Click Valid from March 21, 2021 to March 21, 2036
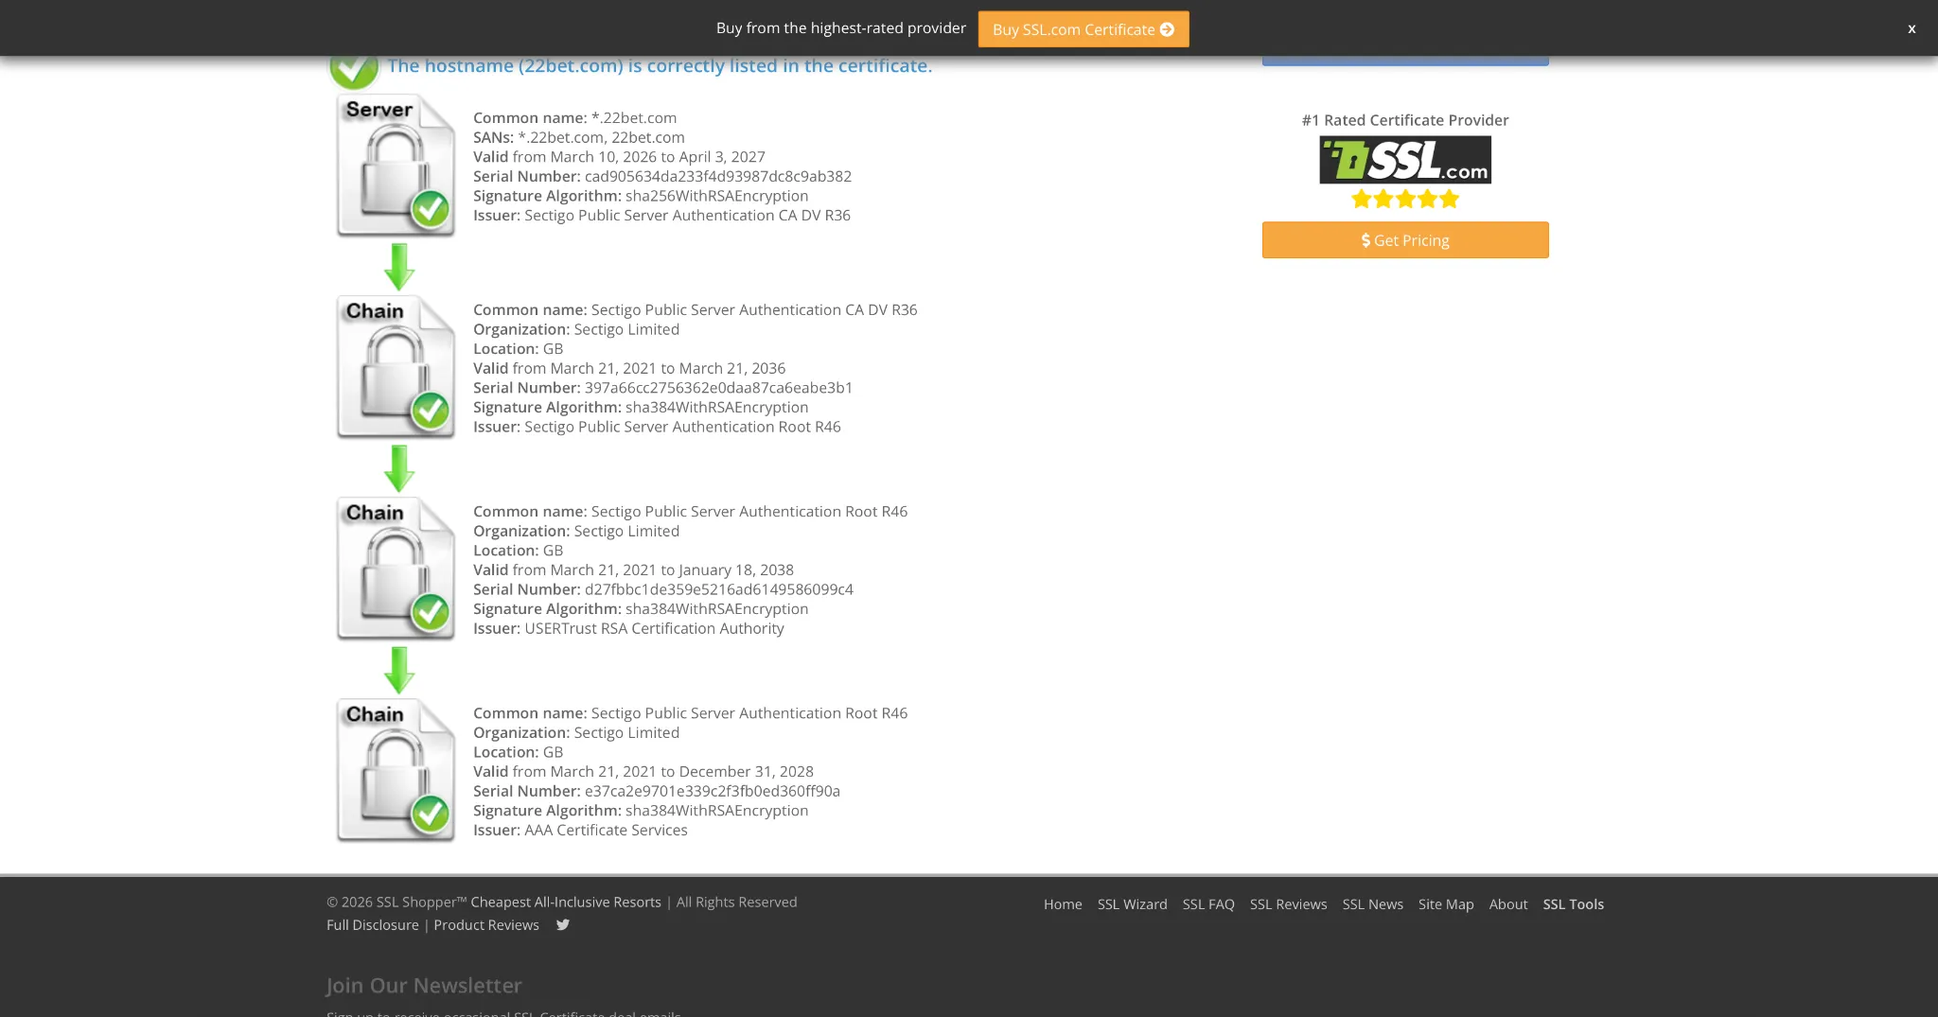This screenshot has width=1938, height=1017. click(x=629, y=368)
